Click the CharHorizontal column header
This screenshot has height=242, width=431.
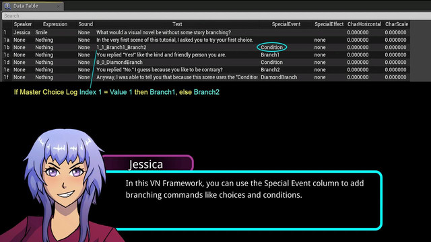(364, 24)
